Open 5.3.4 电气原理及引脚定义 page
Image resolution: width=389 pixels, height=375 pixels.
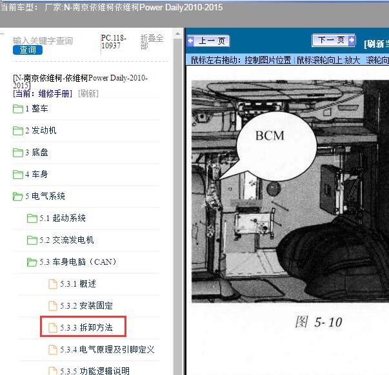tap(107, 349)
